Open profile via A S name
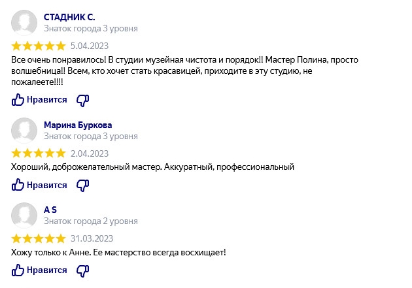 click(x=50, y=210)
